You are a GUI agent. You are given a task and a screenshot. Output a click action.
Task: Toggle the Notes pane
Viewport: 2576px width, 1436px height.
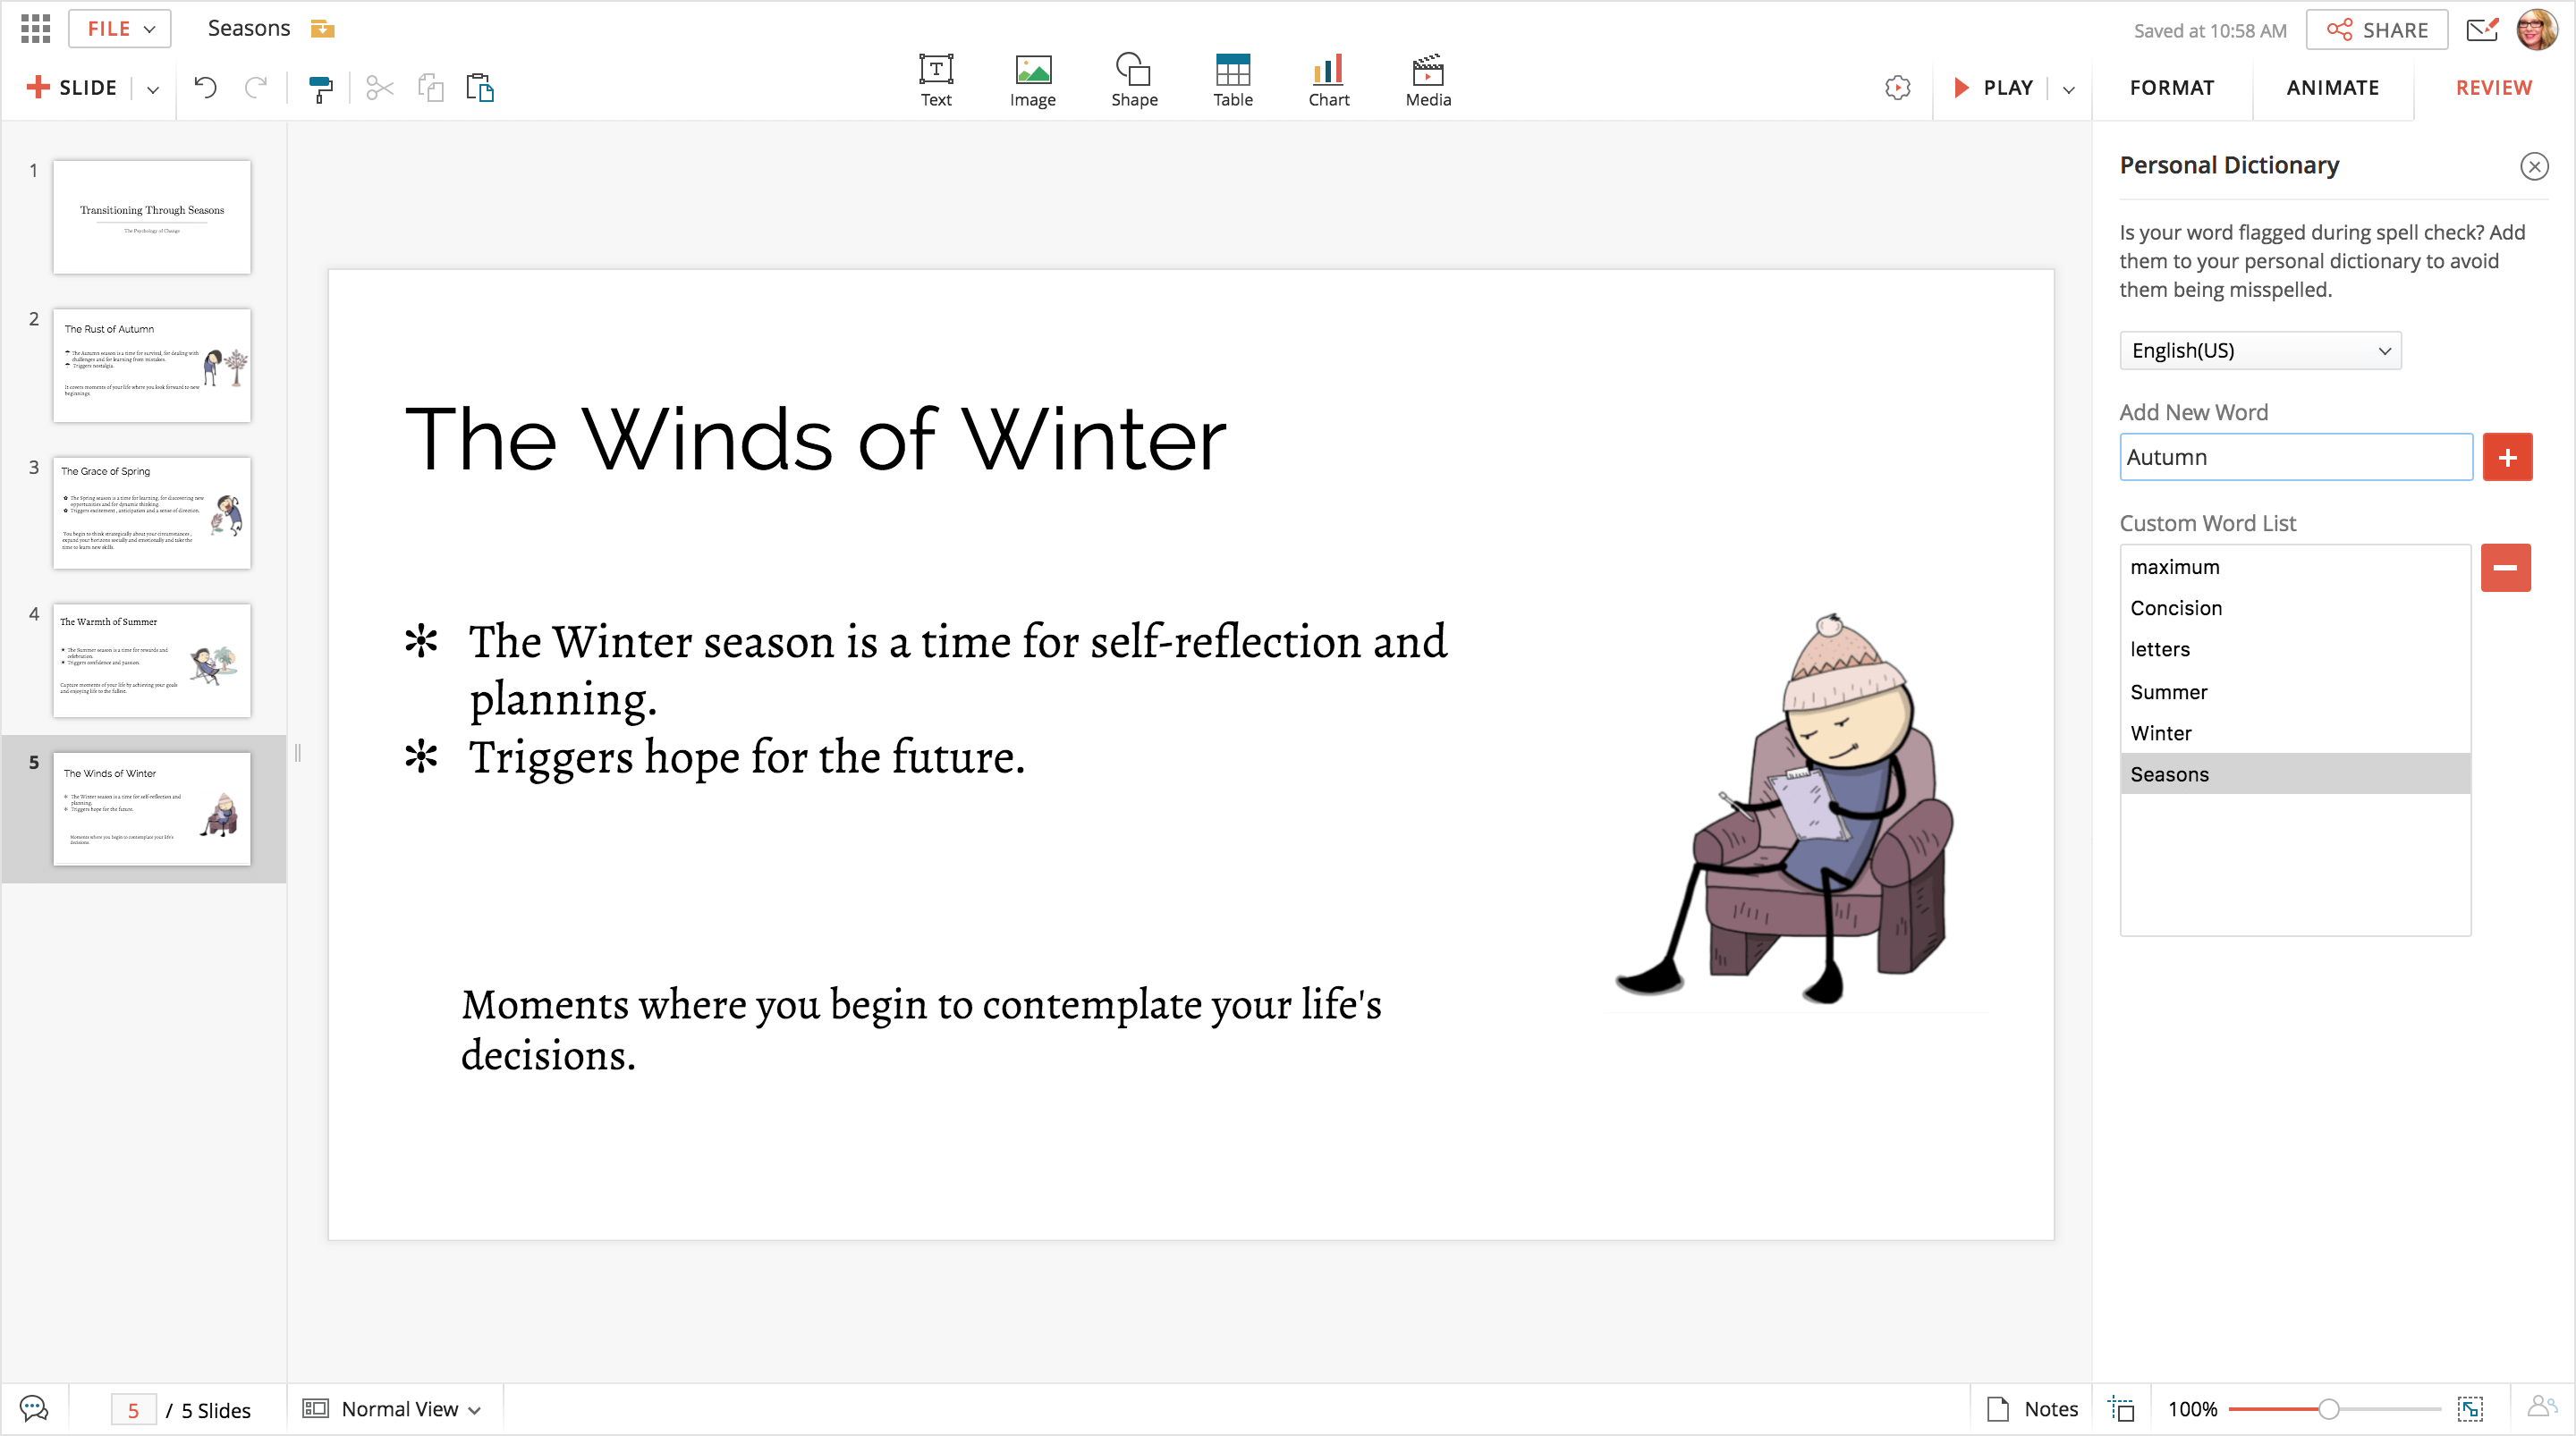click(x=2032, y=1408)
